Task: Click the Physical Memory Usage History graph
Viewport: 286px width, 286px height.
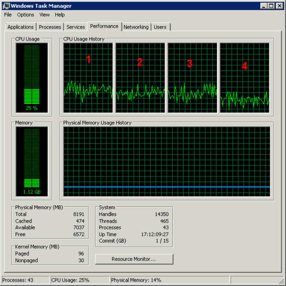Action: (x=167, y=162)
